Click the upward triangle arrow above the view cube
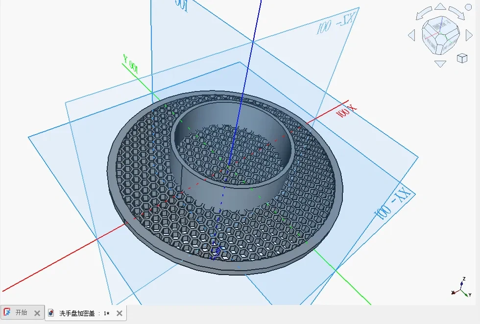The height and width of the screenshot is (324, 480). [x=440, y=6]
